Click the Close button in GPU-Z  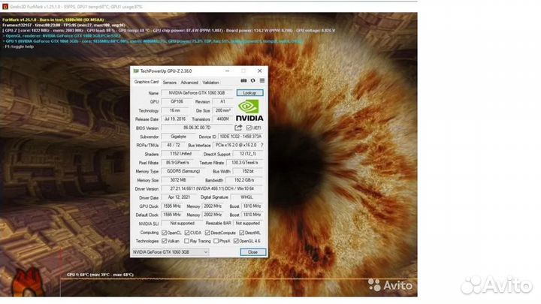pyautogui.click(x=252, y=252)
